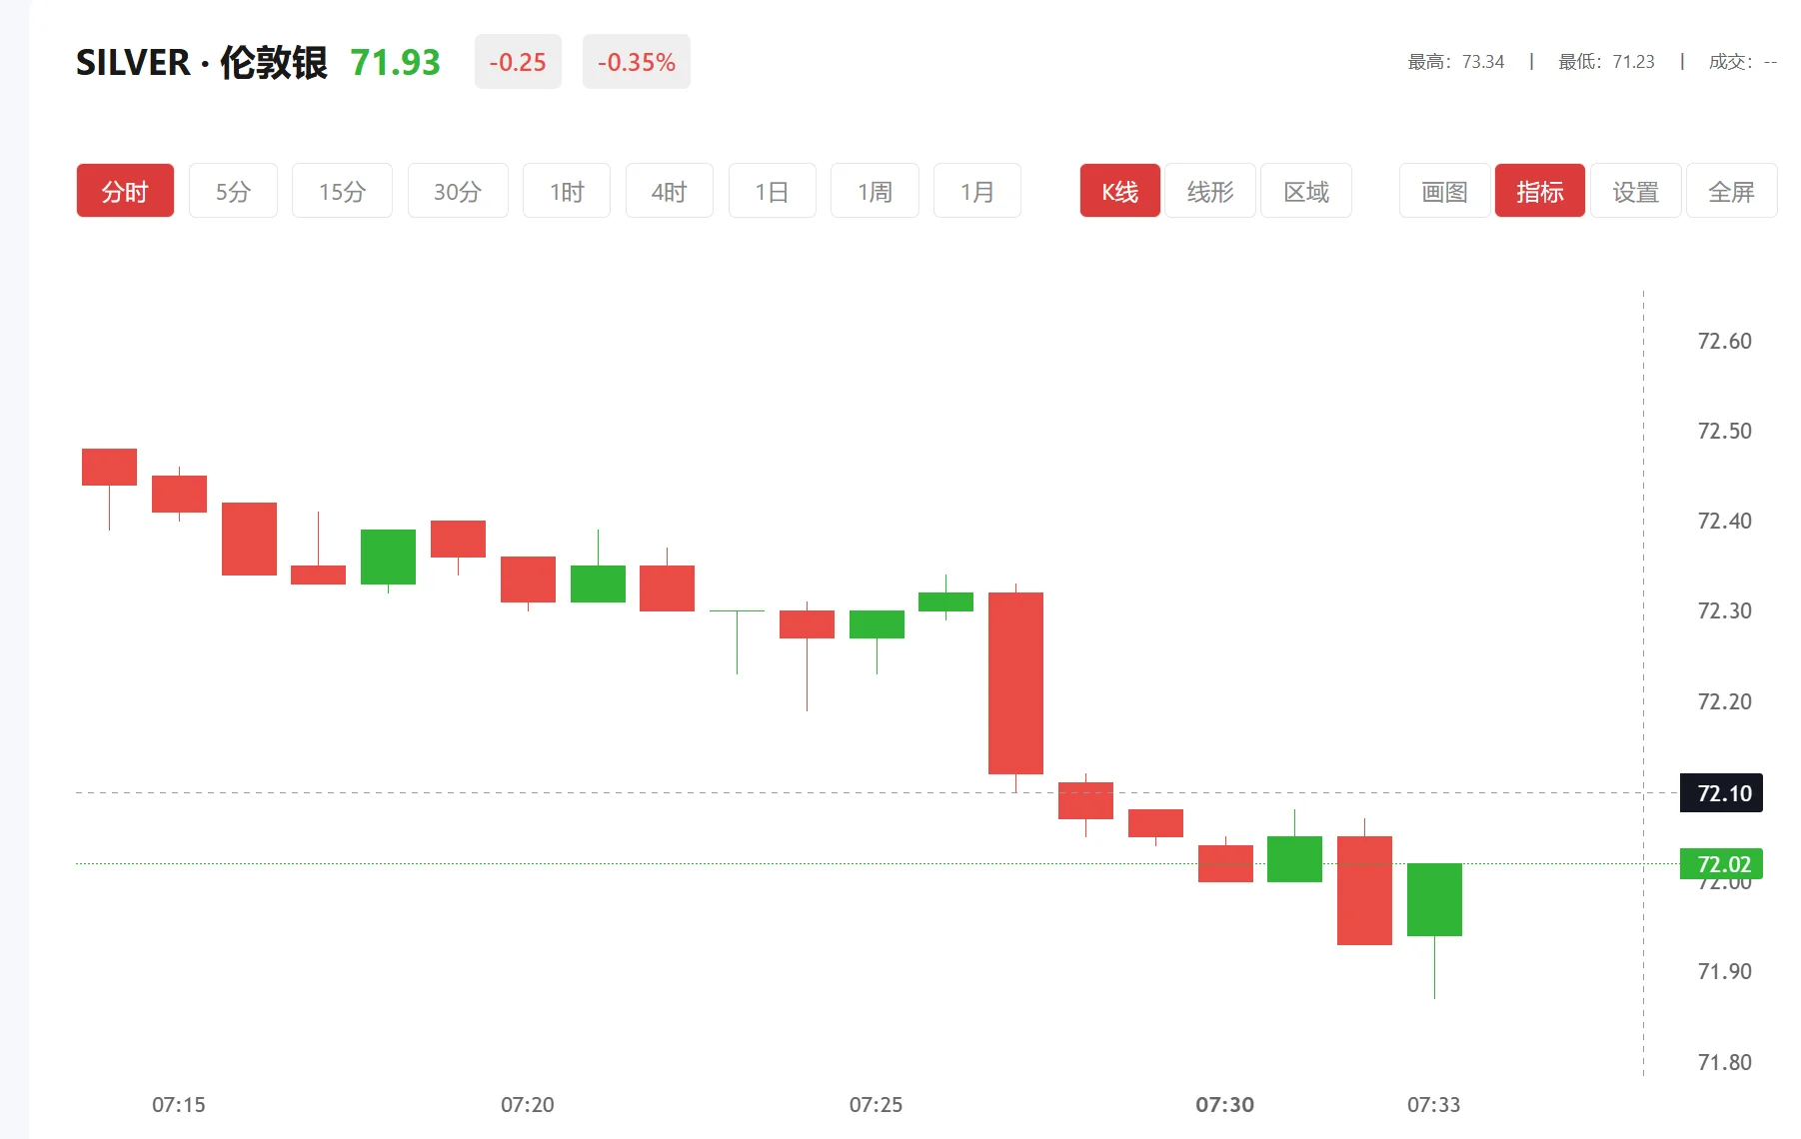The height and width of the screenshot is (1139, 1801).
Task: Switch chart type to 线形
Action: (1210, 191)
